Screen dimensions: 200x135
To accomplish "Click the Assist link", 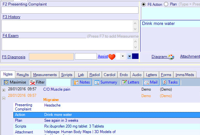I will tap(103, 56).
